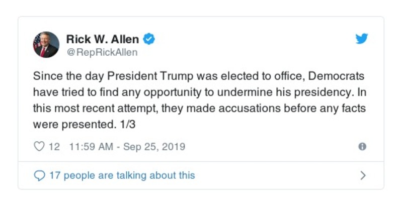Click the blue verified badge
Screen dimensions: 402x208
149,39
